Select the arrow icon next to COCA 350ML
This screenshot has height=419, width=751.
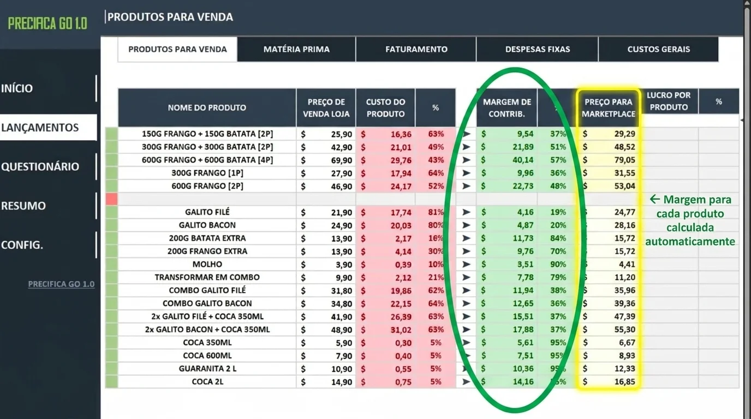pyautogui.click(x=467, y=342)
